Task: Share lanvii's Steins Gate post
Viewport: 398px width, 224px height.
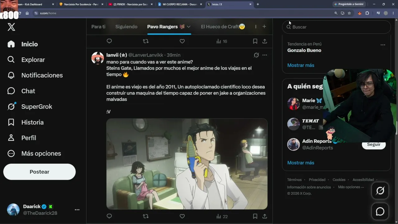Action: click(x=265, y=216)
